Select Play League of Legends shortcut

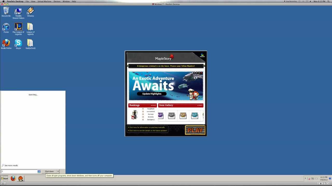tap(18, 29)
